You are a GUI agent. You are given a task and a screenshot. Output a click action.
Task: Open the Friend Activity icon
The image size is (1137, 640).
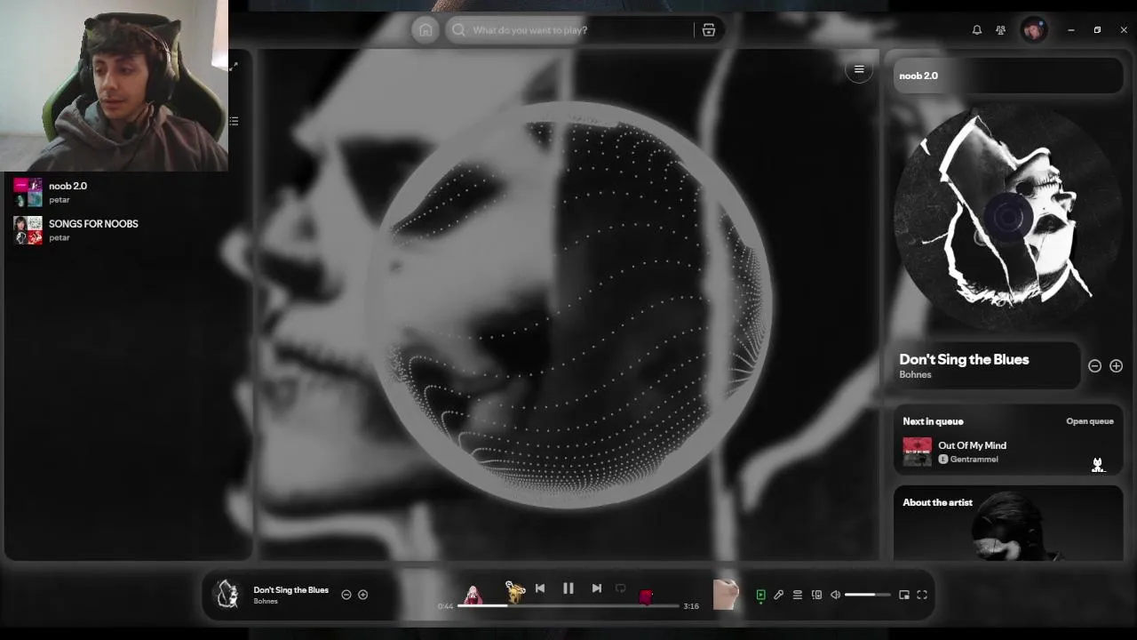tap(1001, 29)
